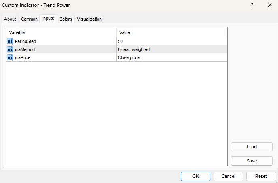Click the help question mark icon
This screenshot has width=278, height=183.
pyautogui.click(x=252, y=5)
